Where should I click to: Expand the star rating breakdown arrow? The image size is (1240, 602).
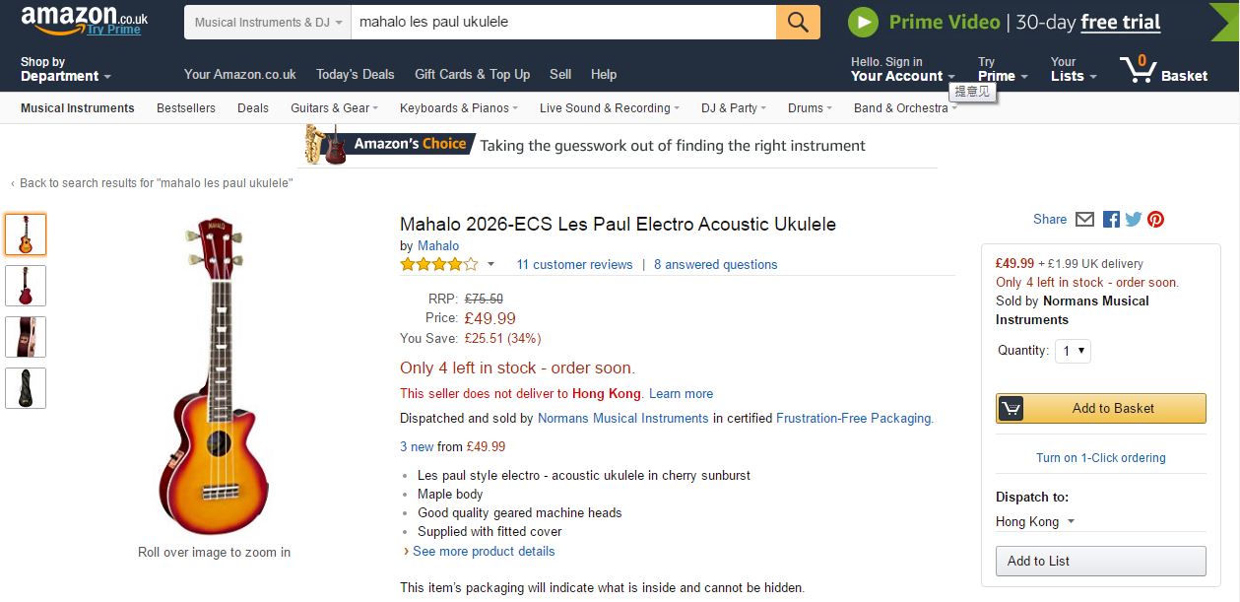[x=491, y=264]
